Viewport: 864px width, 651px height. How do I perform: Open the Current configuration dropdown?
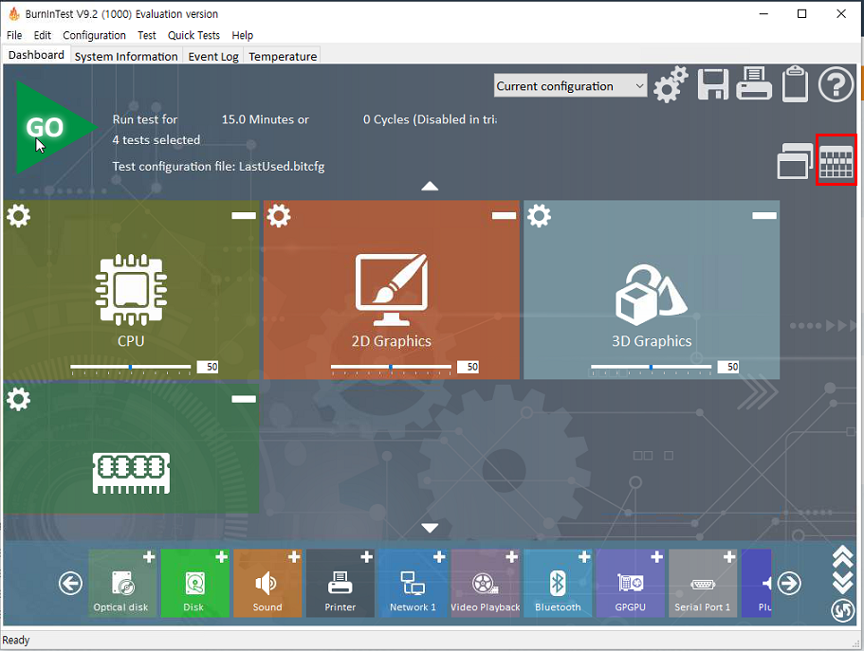point(570,86)
